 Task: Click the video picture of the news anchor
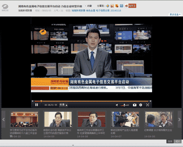pos(91,58)
